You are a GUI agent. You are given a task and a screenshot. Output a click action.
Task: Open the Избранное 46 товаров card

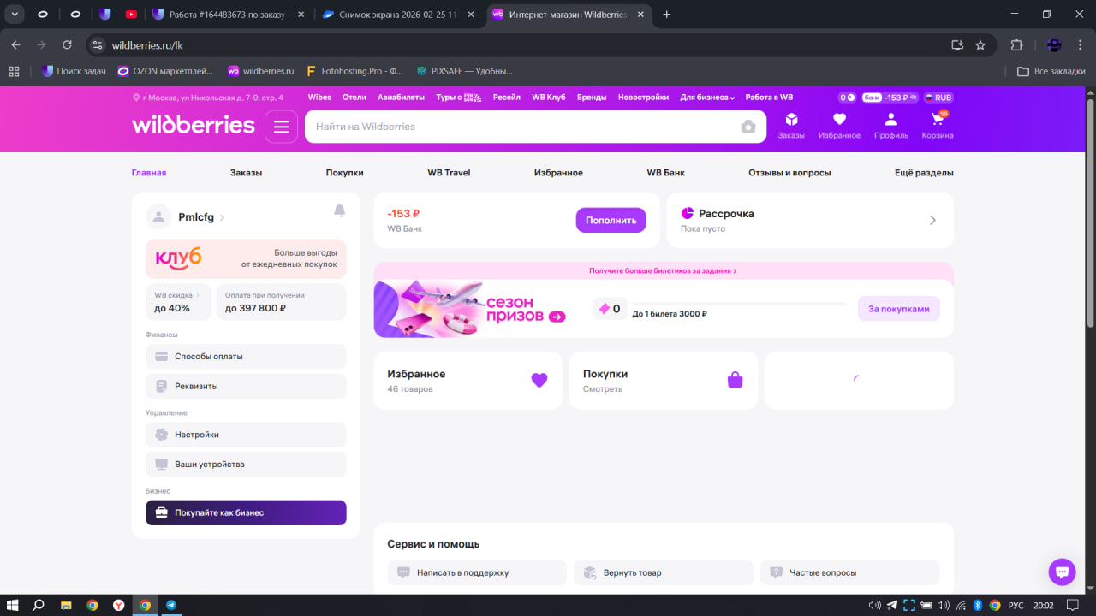(x=468, y=381)
